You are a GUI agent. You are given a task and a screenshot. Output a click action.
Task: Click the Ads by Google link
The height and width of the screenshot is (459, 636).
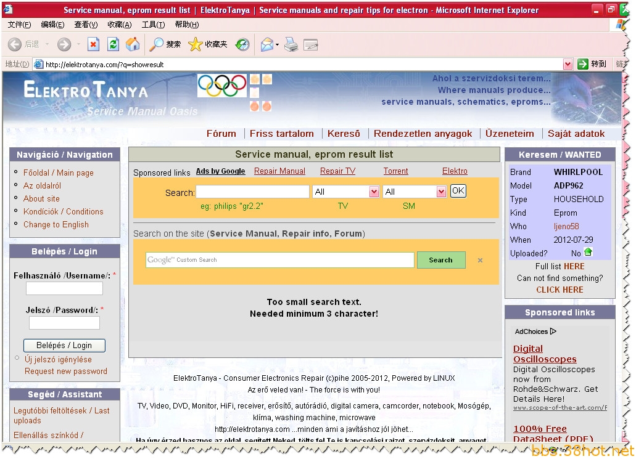point(220,171)
